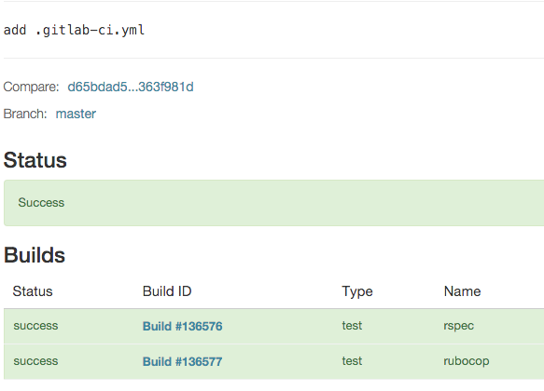This screenshot has height=391, width=544.
Task: Click the Name column header
Action: pyautogui.click(x=462, y=291)
